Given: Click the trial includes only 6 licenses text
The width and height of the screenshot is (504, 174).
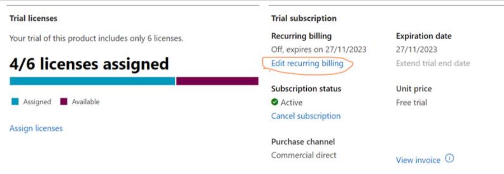Looking at the screenshot, I should [x=96, y=38].
